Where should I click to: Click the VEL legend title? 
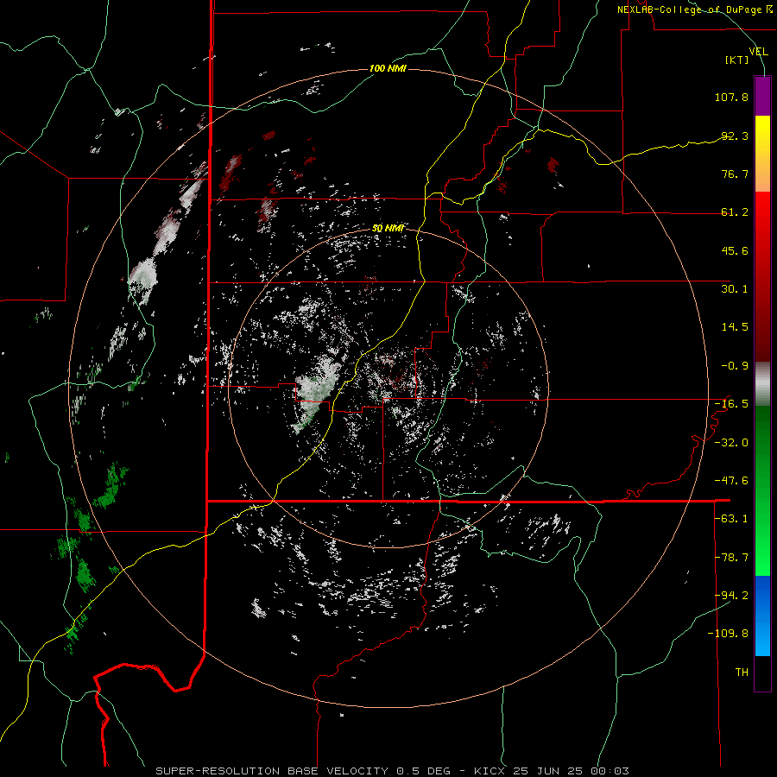click(758, 51)
